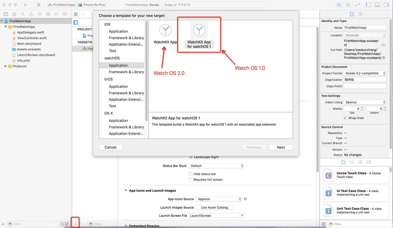Click the remove target minus button
393x228 pixels.
pos(82,224)
